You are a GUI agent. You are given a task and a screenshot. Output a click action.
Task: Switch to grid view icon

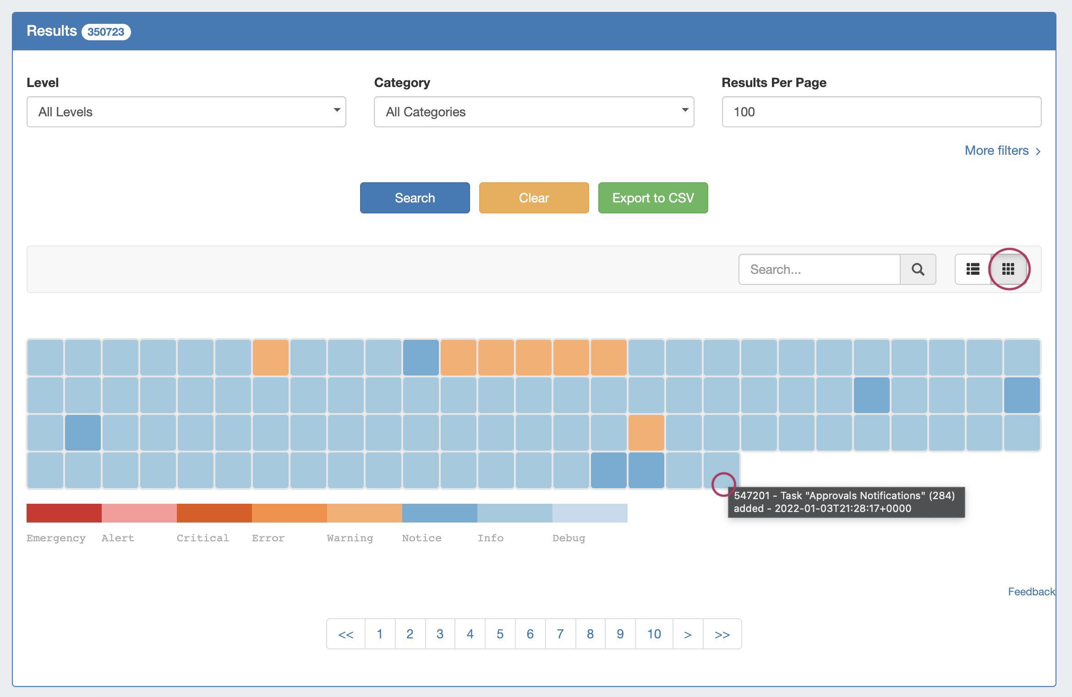tap(1008, 269)
